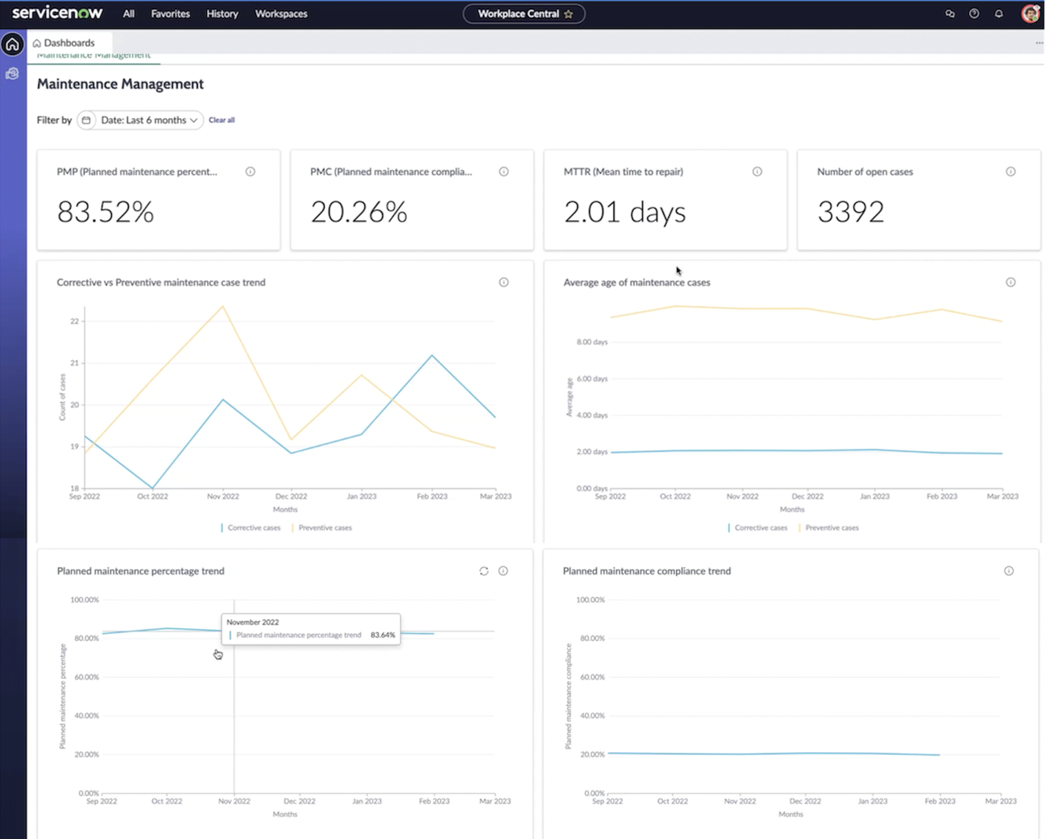Toggle Preventive cases legend in average age chart

click(x=829, y=528)
